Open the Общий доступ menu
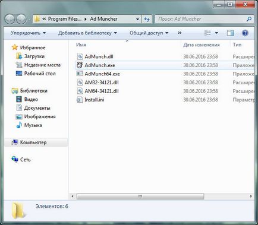 point(149,33)
